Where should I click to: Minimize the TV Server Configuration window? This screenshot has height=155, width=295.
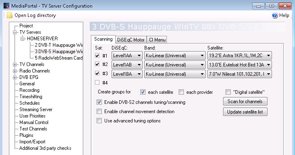click(x=258, y=6)
